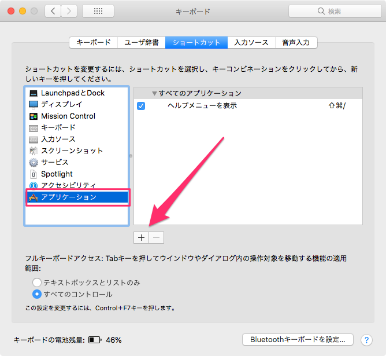Click Bluetoothキーボードを設定 button
This screenshot has height=356, width=386.
pos(298,340)
